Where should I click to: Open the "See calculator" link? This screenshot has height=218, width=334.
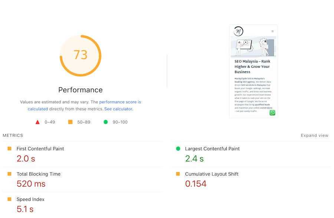pos(118,109)
